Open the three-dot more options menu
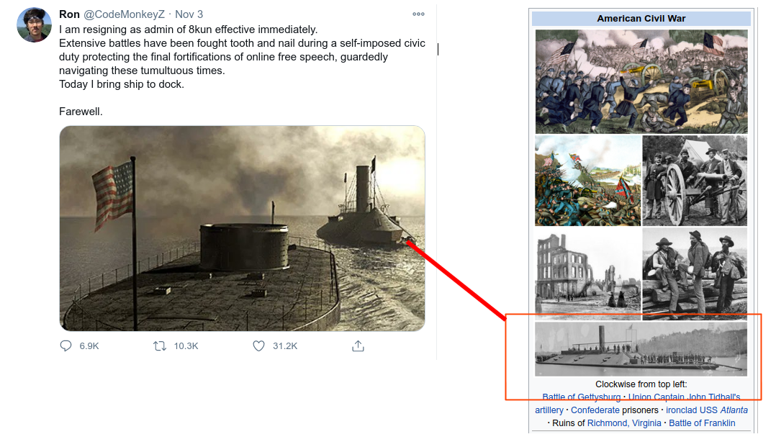 pyautogui.click(x=419, y=14)
